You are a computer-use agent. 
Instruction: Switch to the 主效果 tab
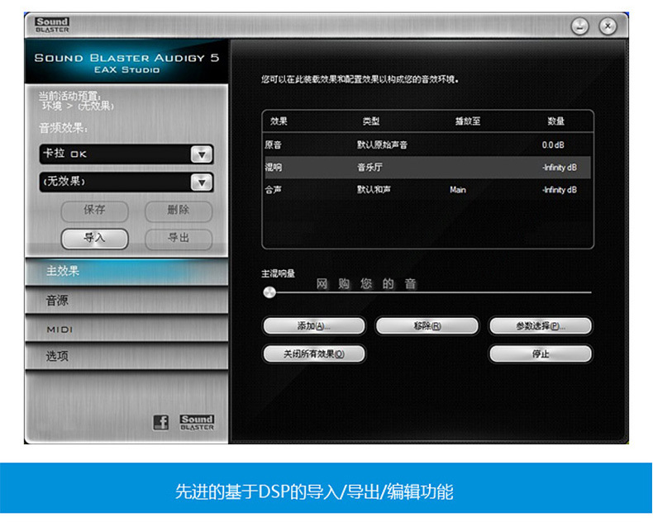point(126,272)
